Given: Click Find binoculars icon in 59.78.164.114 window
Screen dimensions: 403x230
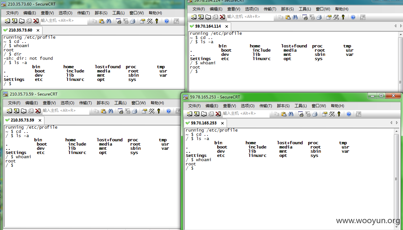Looking at the screenshot, I should (x=295, y=17).
